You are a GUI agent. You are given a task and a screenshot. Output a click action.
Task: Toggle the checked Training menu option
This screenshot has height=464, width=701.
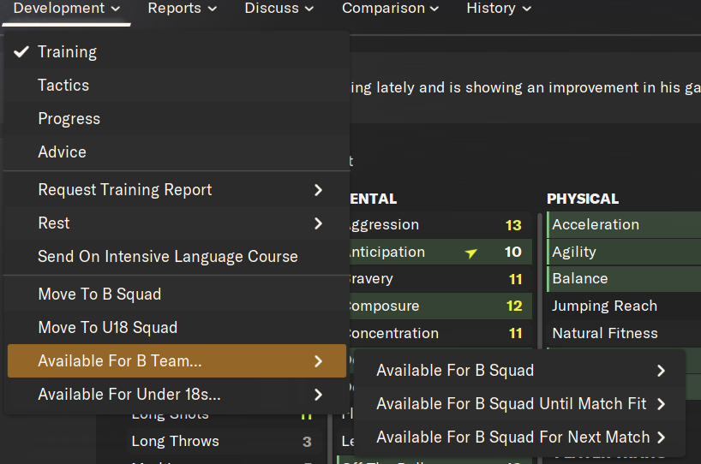pyautogui.click(x=67, y=52)
